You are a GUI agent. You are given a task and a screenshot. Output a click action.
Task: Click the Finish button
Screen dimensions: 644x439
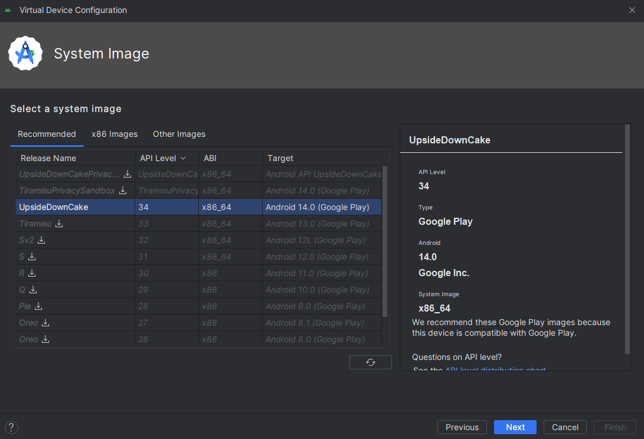[615, 427]
